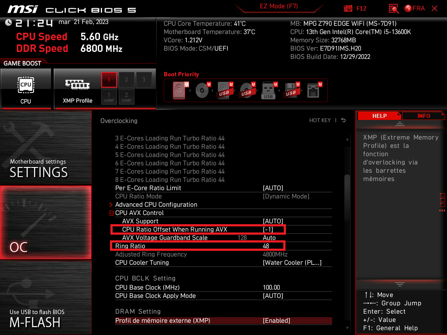Click the overclocking list scrollbar thumb
The image size is (447, 335).
click(347, 197)
